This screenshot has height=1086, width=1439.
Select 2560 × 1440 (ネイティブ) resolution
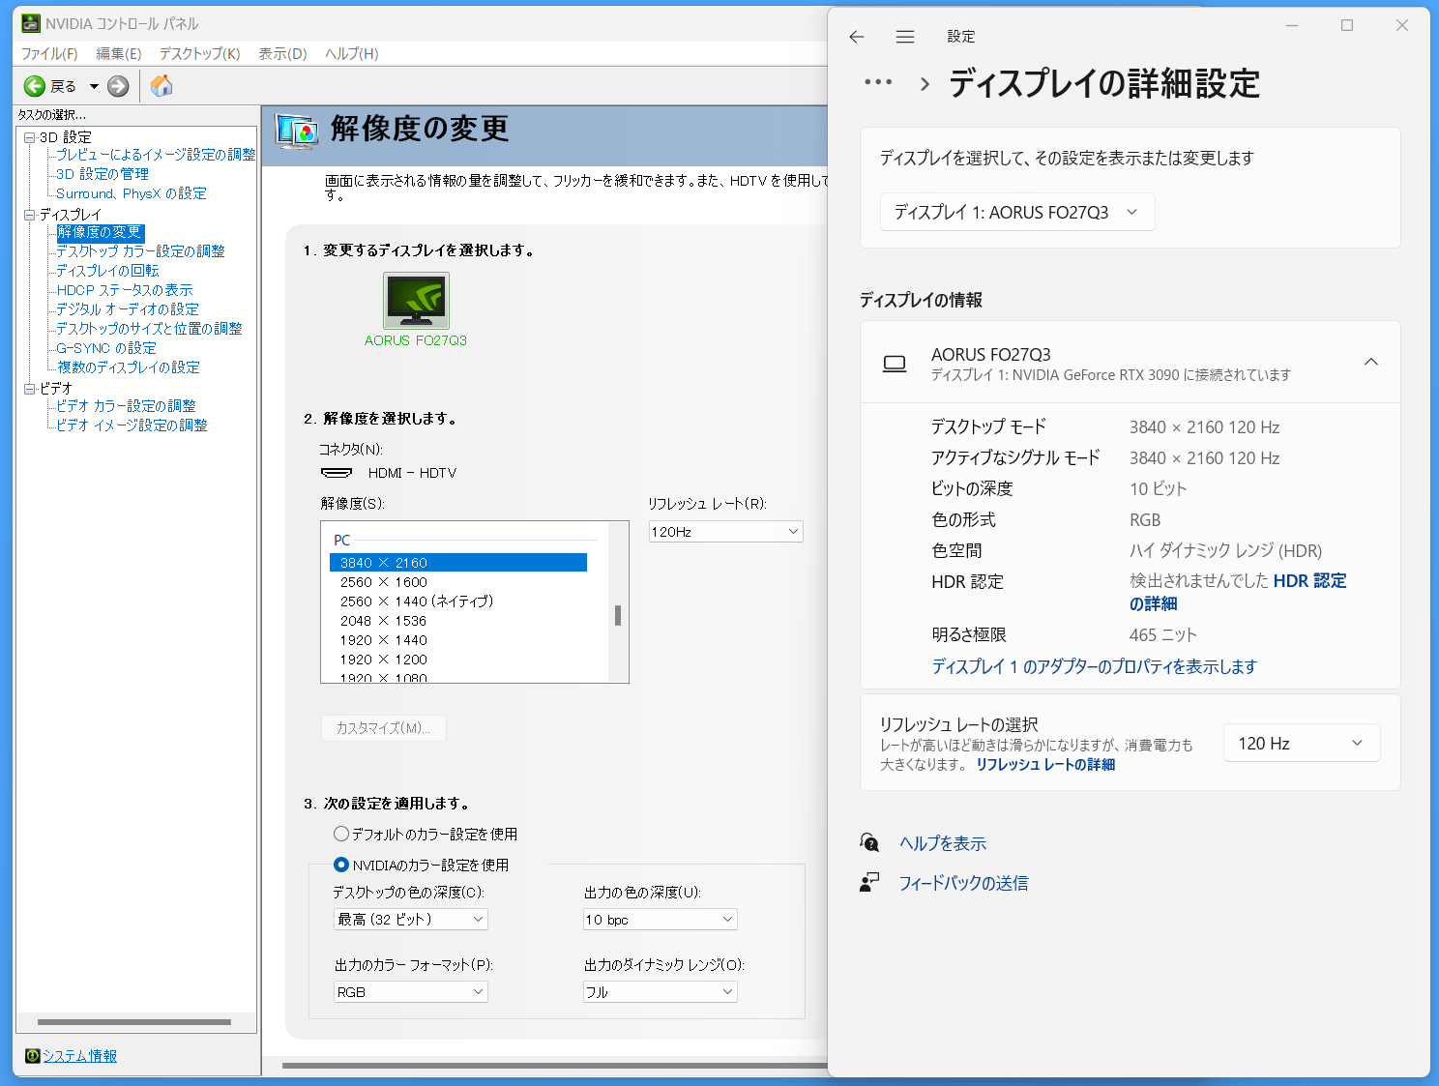point(417,602)
